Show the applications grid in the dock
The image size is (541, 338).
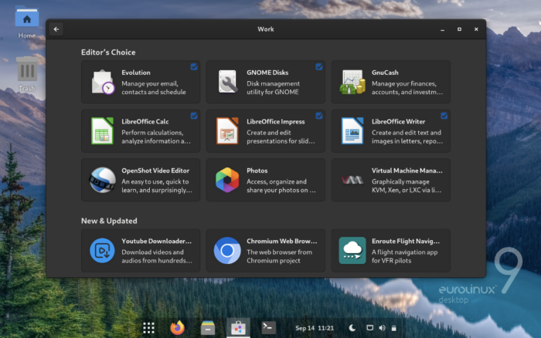[x=148, y=328]
